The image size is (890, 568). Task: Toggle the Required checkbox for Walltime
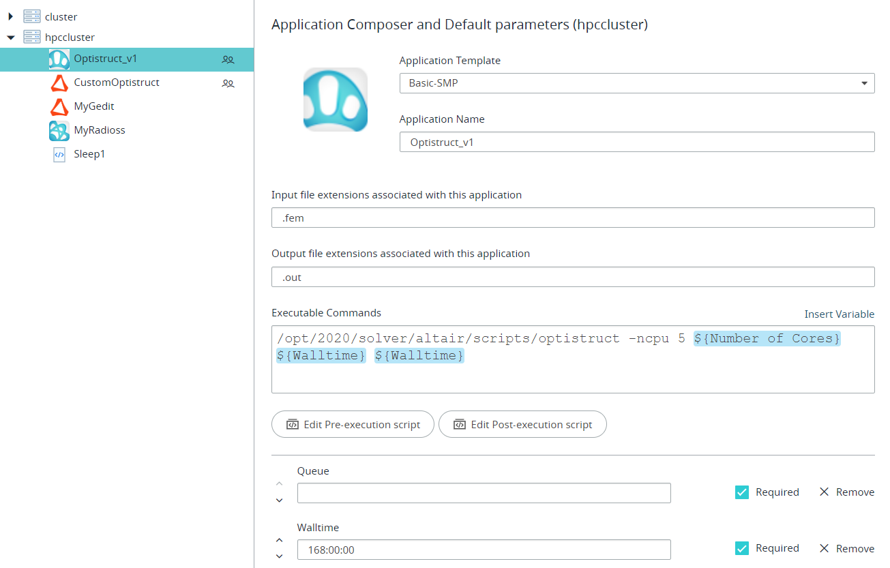click(x=742, y=548)
